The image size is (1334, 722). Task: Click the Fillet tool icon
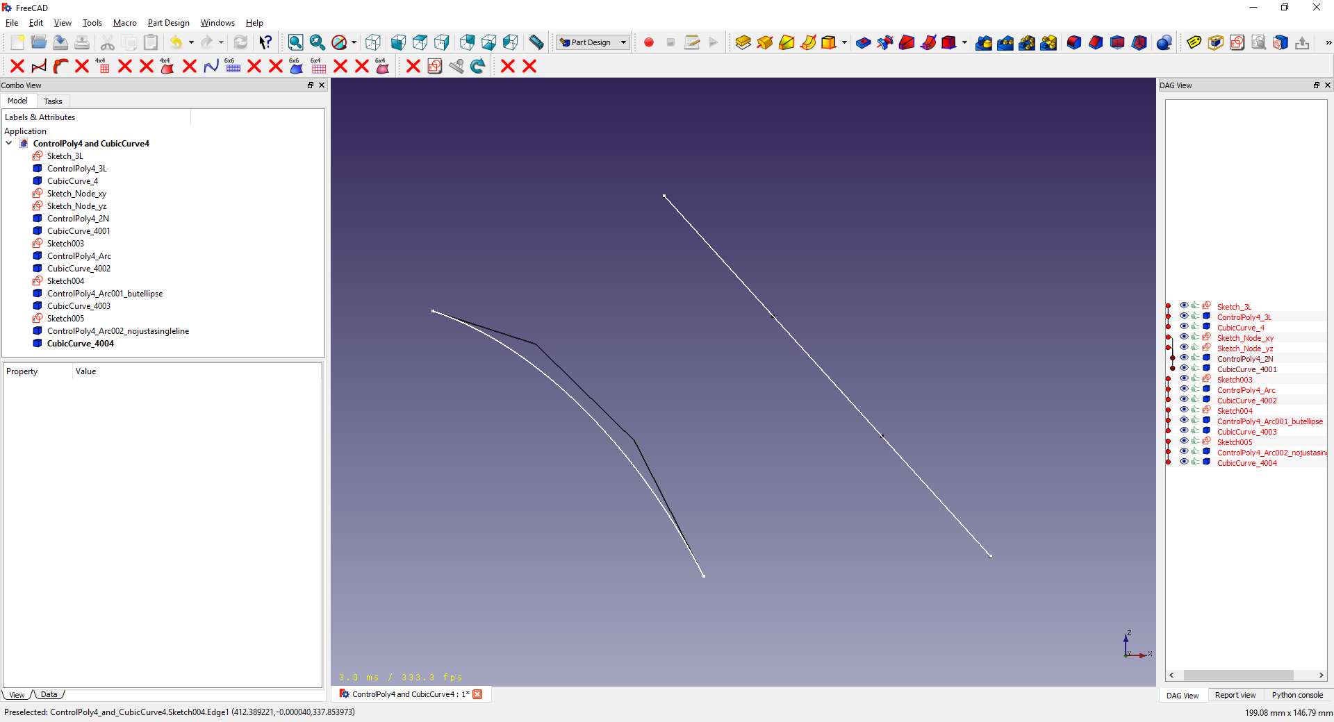click(x=1074, y=42)
